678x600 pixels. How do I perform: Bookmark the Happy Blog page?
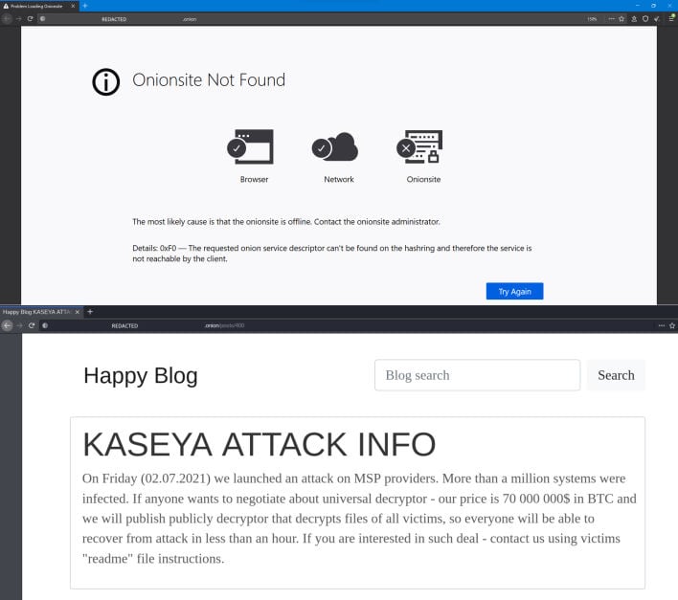click(x=672, y=325)
